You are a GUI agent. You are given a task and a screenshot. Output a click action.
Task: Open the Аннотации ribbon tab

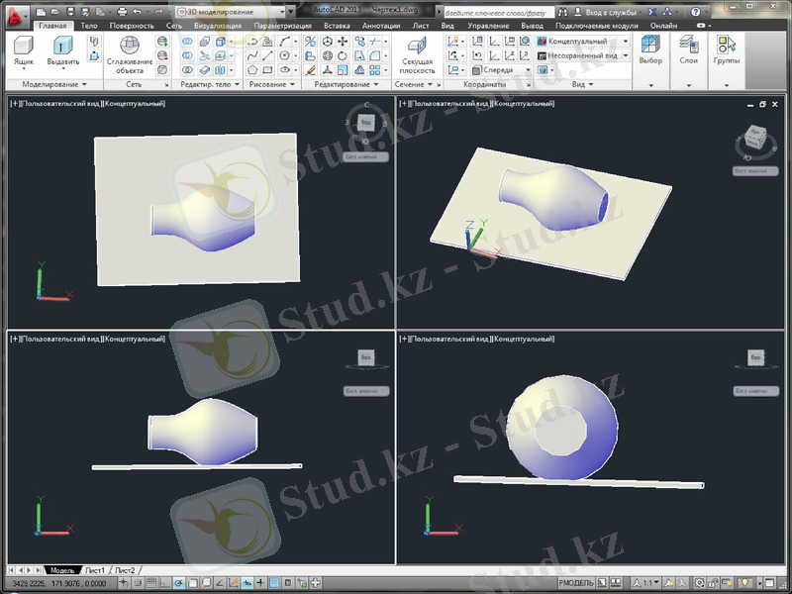point(381,25)
